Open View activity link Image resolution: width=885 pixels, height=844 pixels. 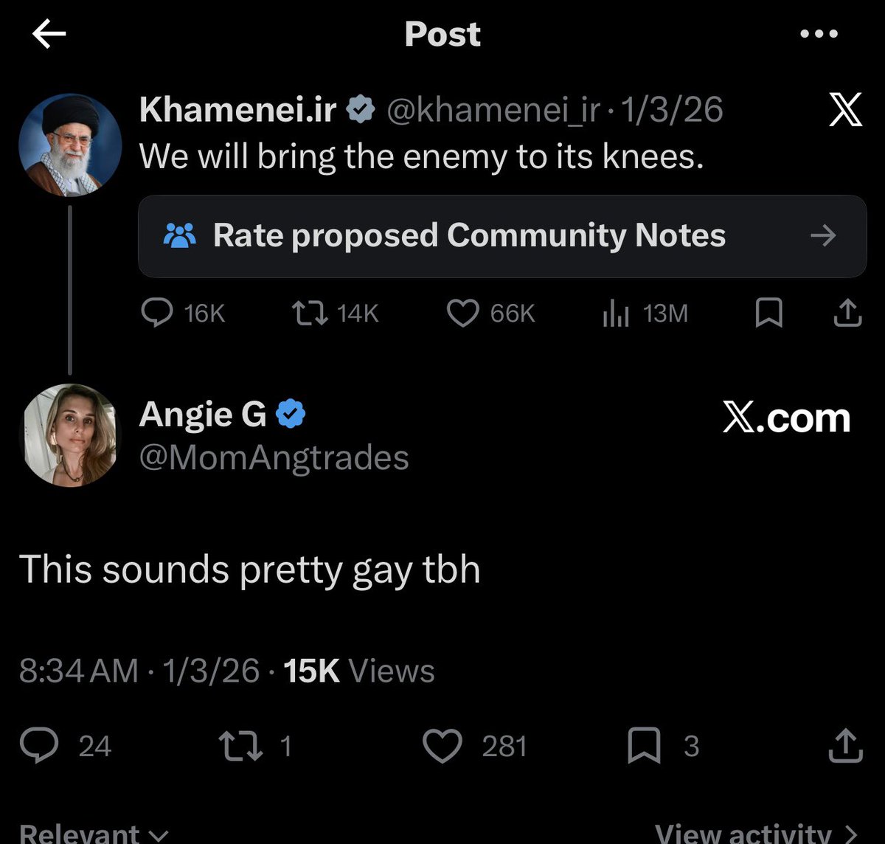point(757,833)
